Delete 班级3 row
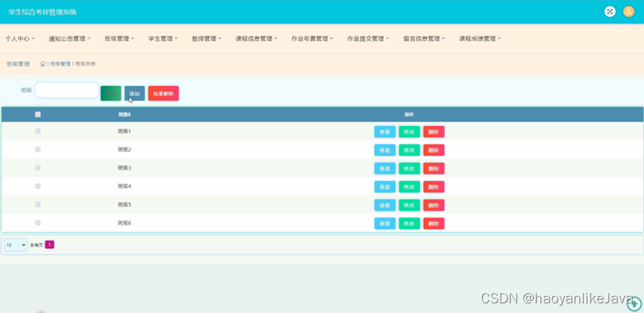The width and height of the screenshot is (644, 313). pyautogui.click(x=434, y=168)
